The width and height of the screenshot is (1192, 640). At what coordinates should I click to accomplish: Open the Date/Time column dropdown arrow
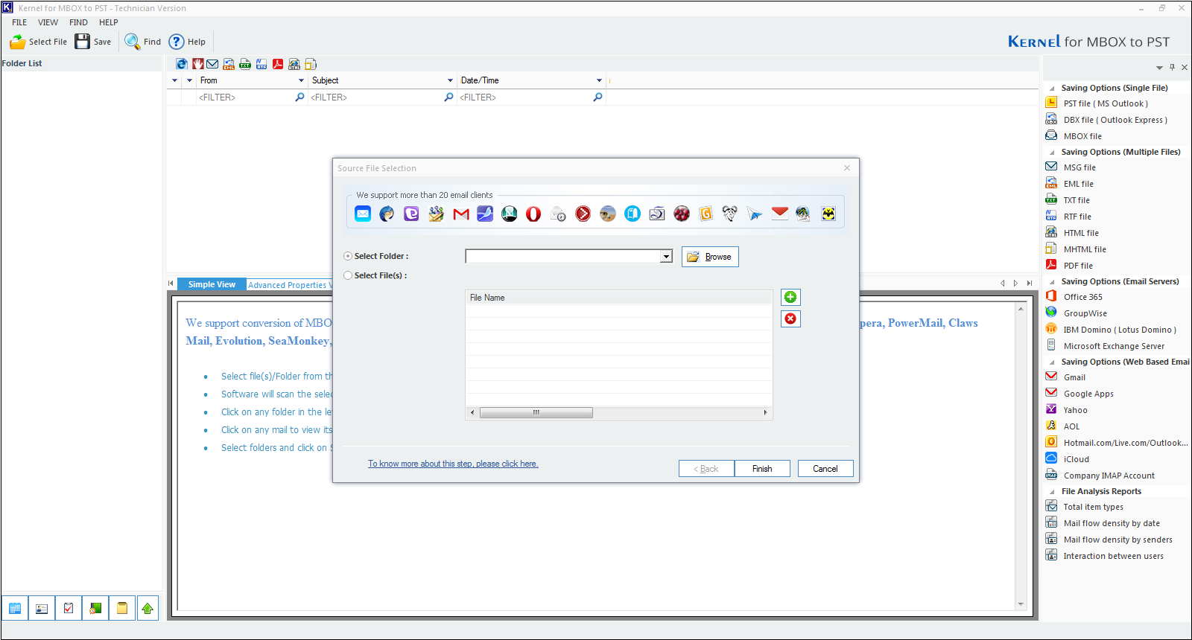[x=599, y=80]
